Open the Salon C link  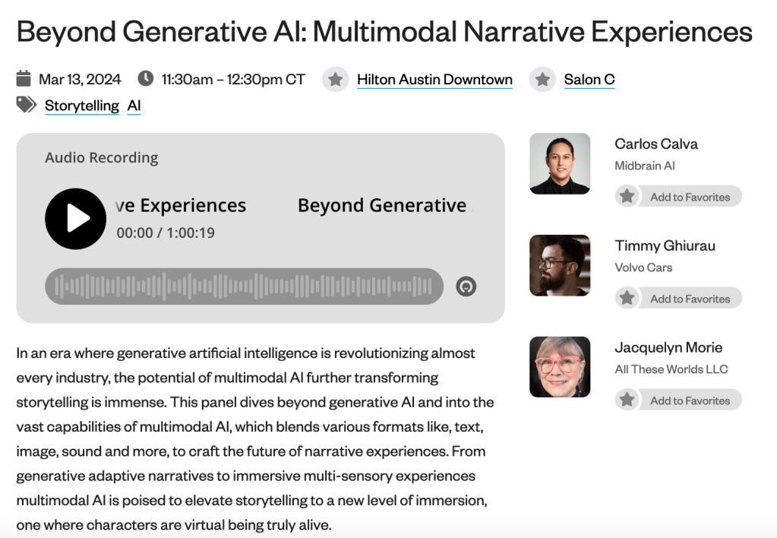tap(589, 80)
